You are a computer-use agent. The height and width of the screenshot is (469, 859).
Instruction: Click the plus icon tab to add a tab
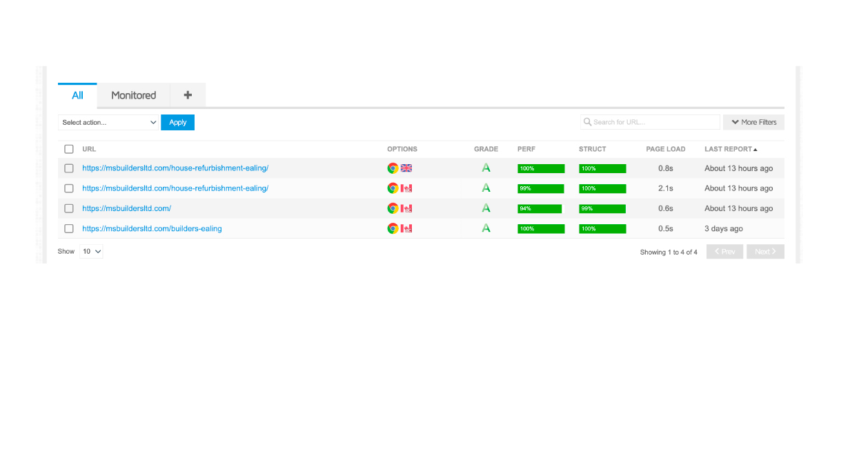[x=188, y=95]
